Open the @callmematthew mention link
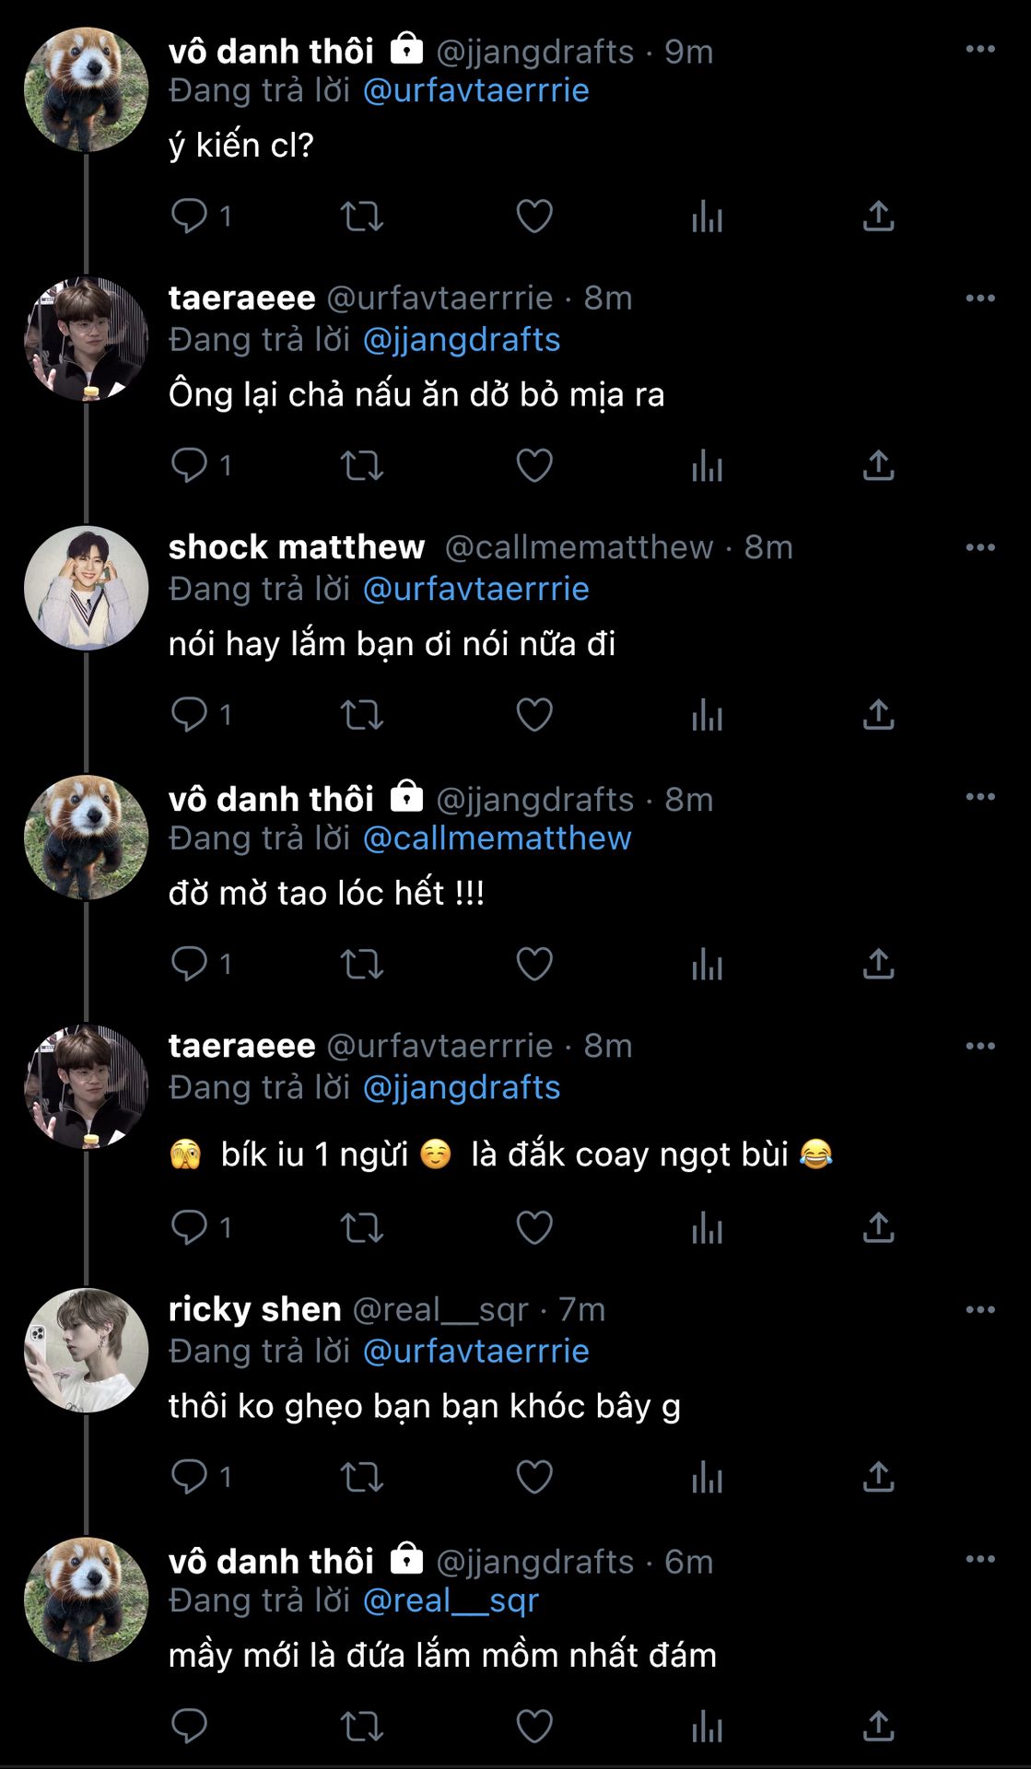Viewport: 1031px width, 1769px height. pos(497,838)
